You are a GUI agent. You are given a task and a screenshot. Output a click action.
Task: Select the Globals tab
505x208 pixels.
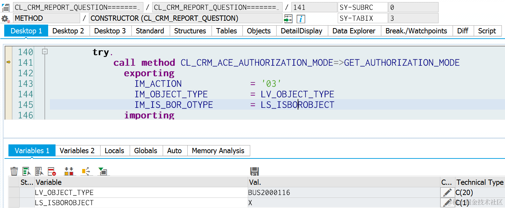[x=146, y=151]
